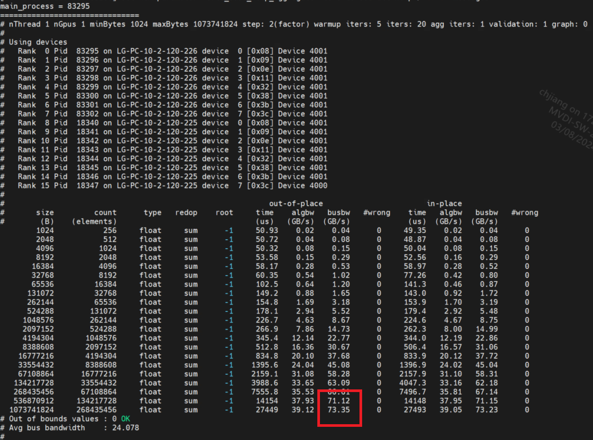
Task: Click the in-place time value 49.35
Action: pyautogui.click(x=415, y=231)
